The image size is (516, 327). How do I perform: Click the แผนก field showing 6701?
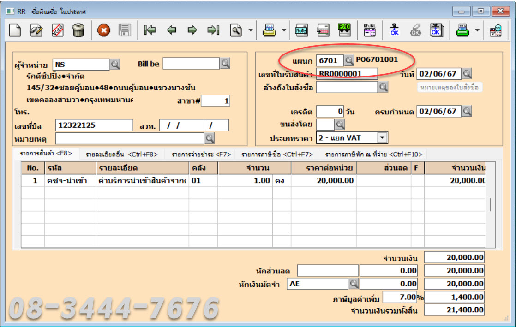tap(330, 60)
